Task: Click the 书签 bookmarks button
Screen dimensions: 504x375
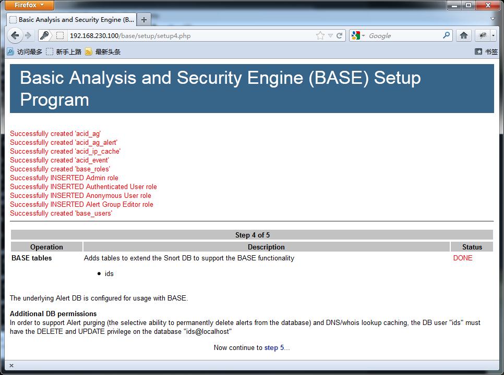Action: coord(486,52)
